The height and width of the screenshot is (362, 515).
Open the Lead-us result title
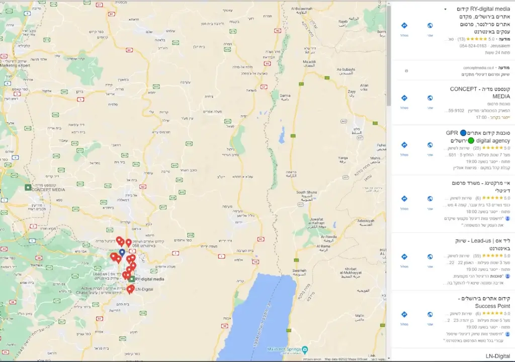(x=482, y=244)
